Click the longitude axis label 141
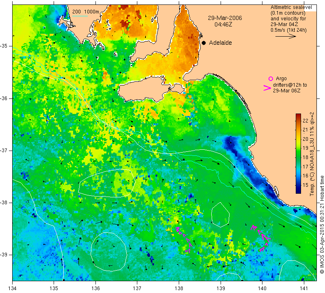Image resolution: width=325 pixels, height=293 pixels. click(x=304, y=288)
